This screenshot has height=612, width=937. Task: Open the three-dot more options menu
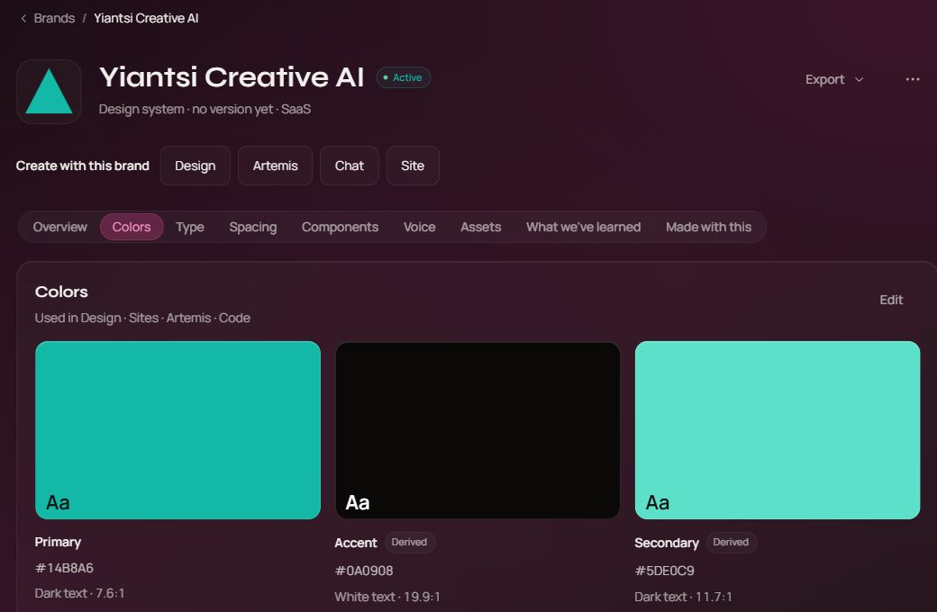[x=913, y=79]
